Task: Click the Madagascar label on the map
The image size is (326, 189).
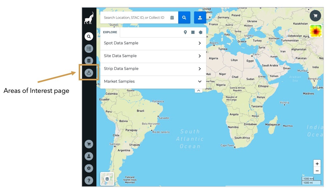Action: 273,124
